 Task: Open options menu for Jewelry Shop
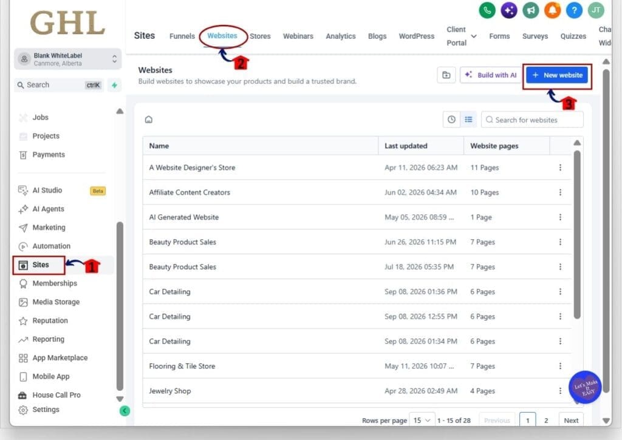click(x=560, y=391)
